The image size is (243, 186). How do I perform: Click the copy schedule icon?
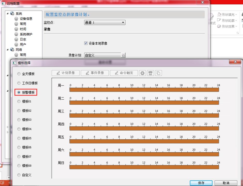tap(158, 73)
